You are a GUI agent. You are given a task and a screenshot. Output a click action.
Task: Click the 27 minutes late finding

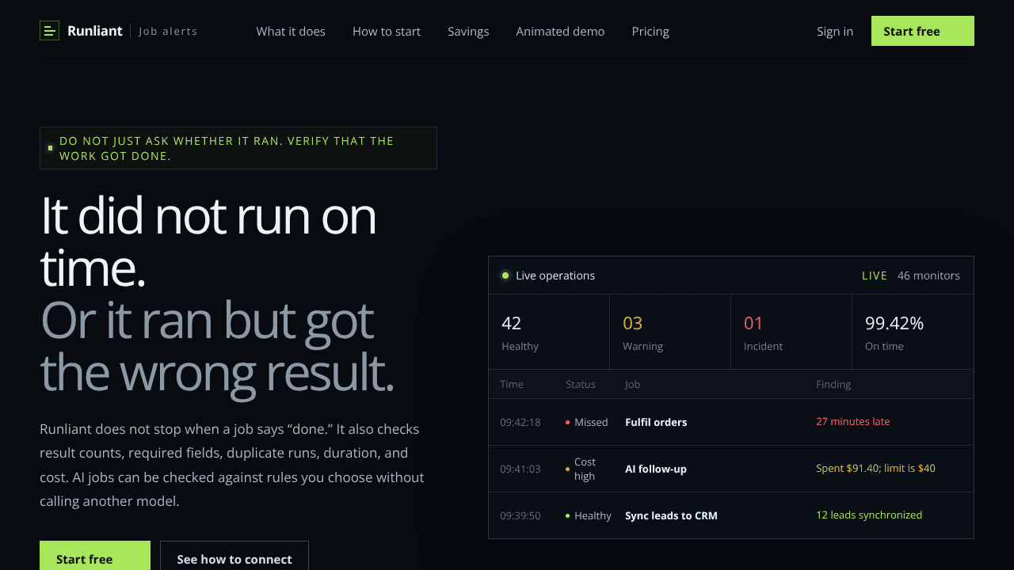tap(853, 422)
